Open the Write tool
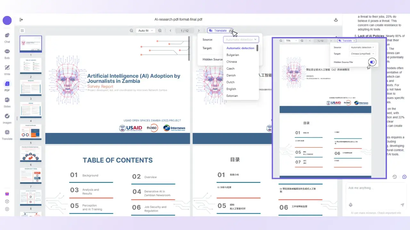Viewport: 410px width, 230px height. (7, 69)
